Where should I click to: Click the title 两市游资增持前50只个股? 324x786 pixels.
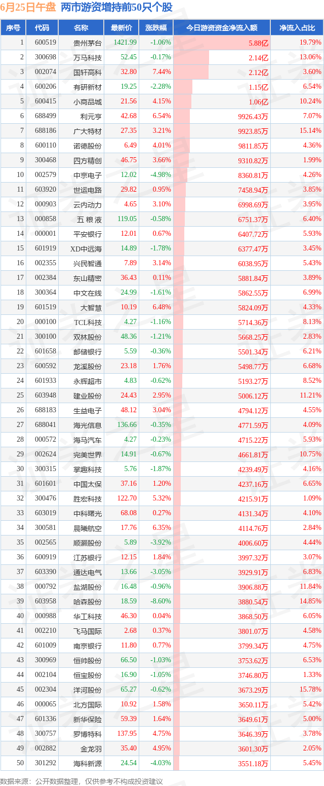pos(116,8)
